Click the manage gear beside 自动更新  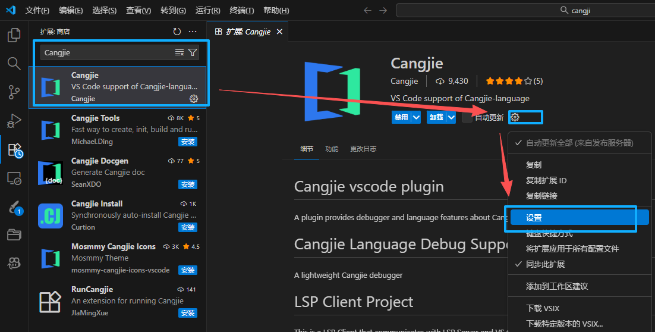tap(515, 117)
